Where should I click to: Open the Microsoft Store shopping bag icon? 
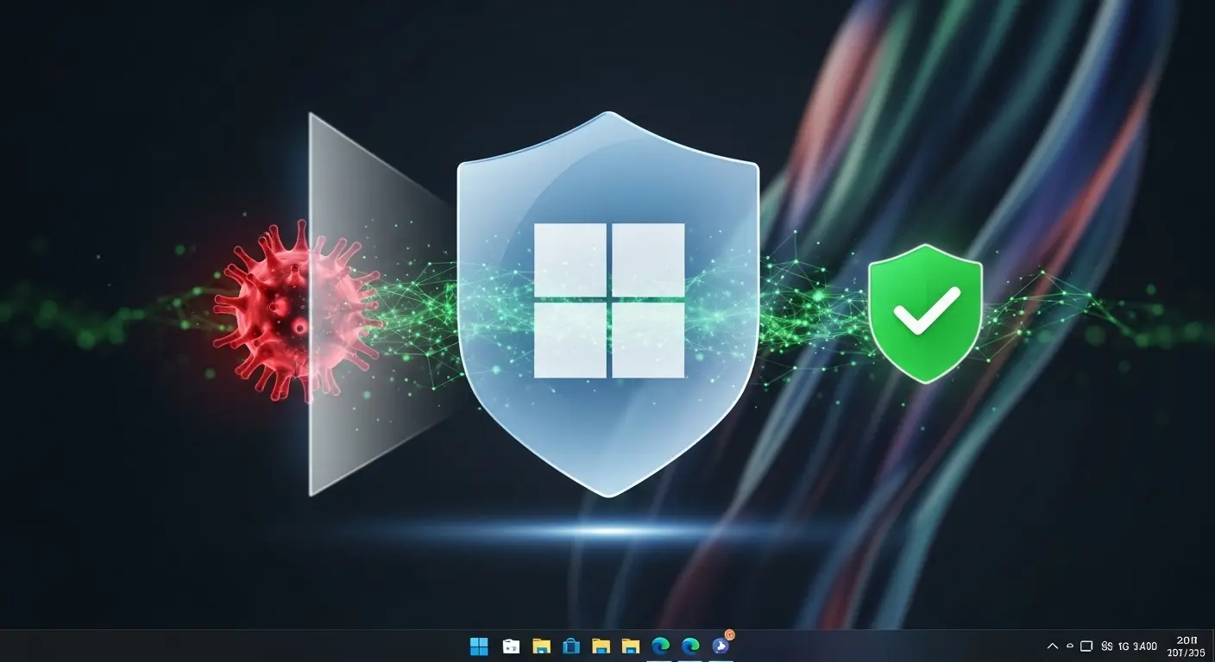pyautogui.click(x=570, y=646)
